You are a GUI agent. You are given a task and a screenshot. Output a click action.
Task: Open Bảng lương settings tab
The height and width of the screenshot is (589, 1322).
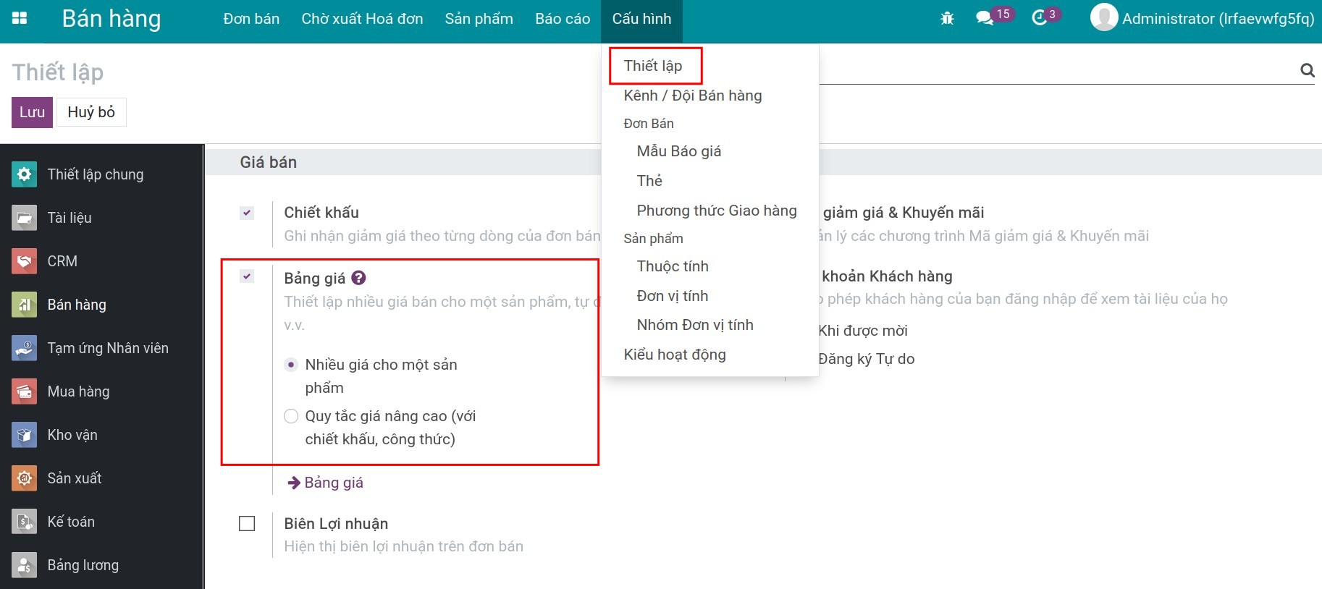click(x=101, y=565)
